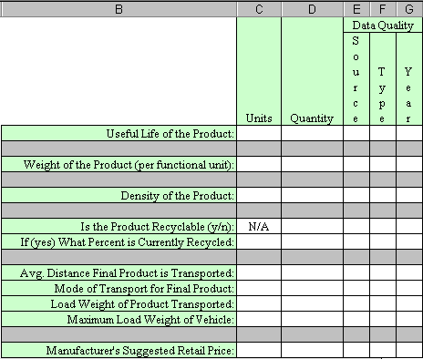Click Units cell for Useful Life of the Product
Viewport: 423px width, 359px height.
point(259,133)
